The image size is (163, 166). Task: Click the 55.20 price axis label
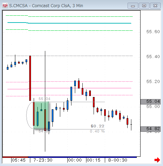pos(153,82)
